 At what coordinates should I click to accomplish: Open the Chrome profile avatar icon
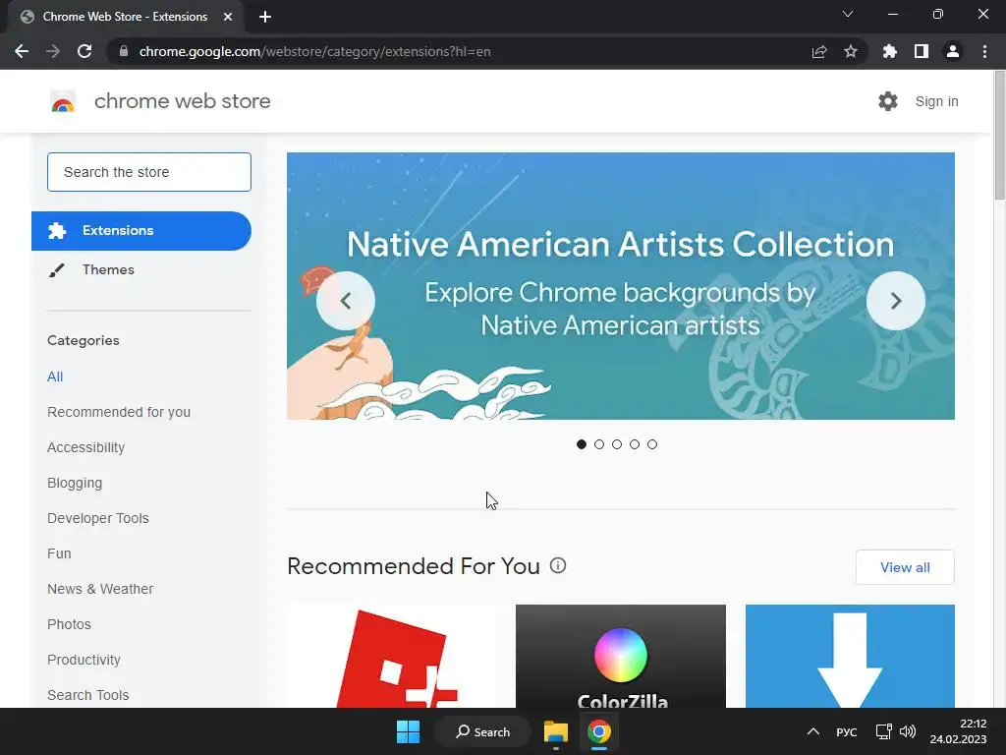[953, 51]
